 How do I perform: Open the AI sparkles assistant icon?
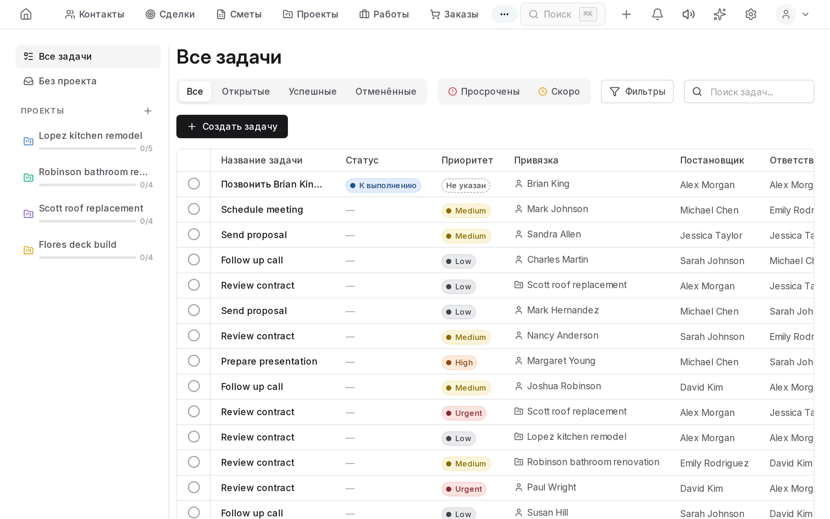coord(719,14)
